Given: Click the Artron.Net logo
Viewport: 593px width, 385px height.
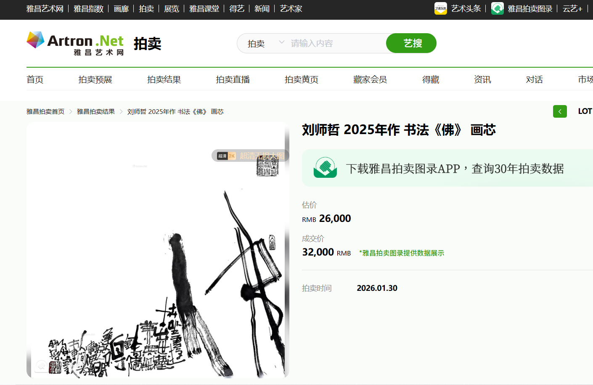Looking at the screenshot, I should pos(75,43).
